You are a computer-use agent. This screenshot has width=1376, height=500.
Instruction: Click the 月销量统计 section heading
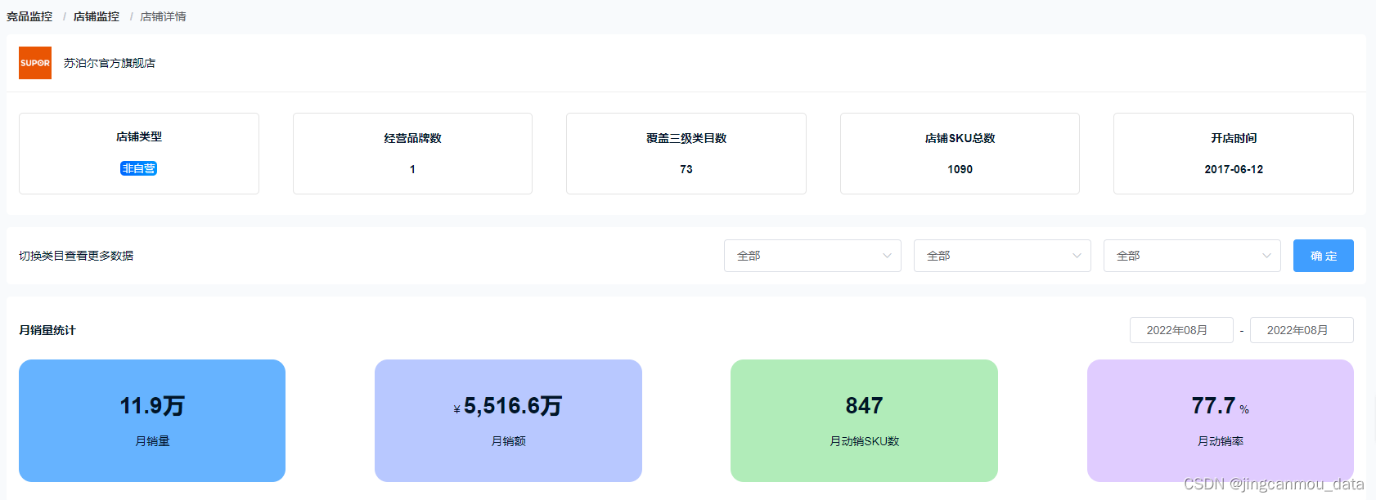(x=47, y=330)
